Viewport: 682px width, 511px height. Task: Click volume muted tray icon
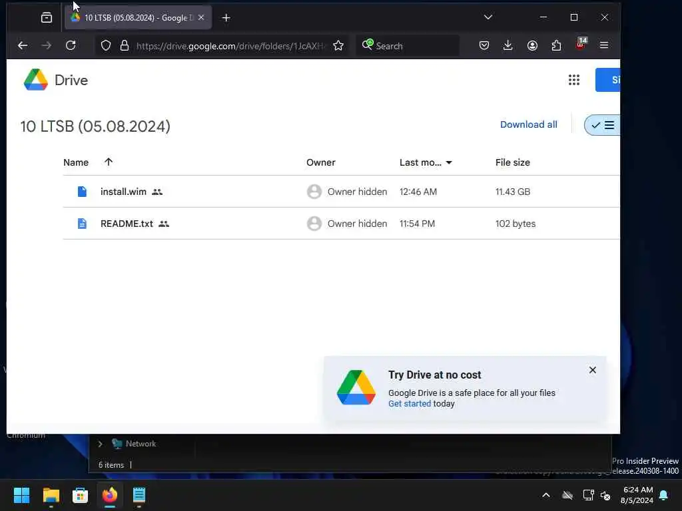point(605,495)
